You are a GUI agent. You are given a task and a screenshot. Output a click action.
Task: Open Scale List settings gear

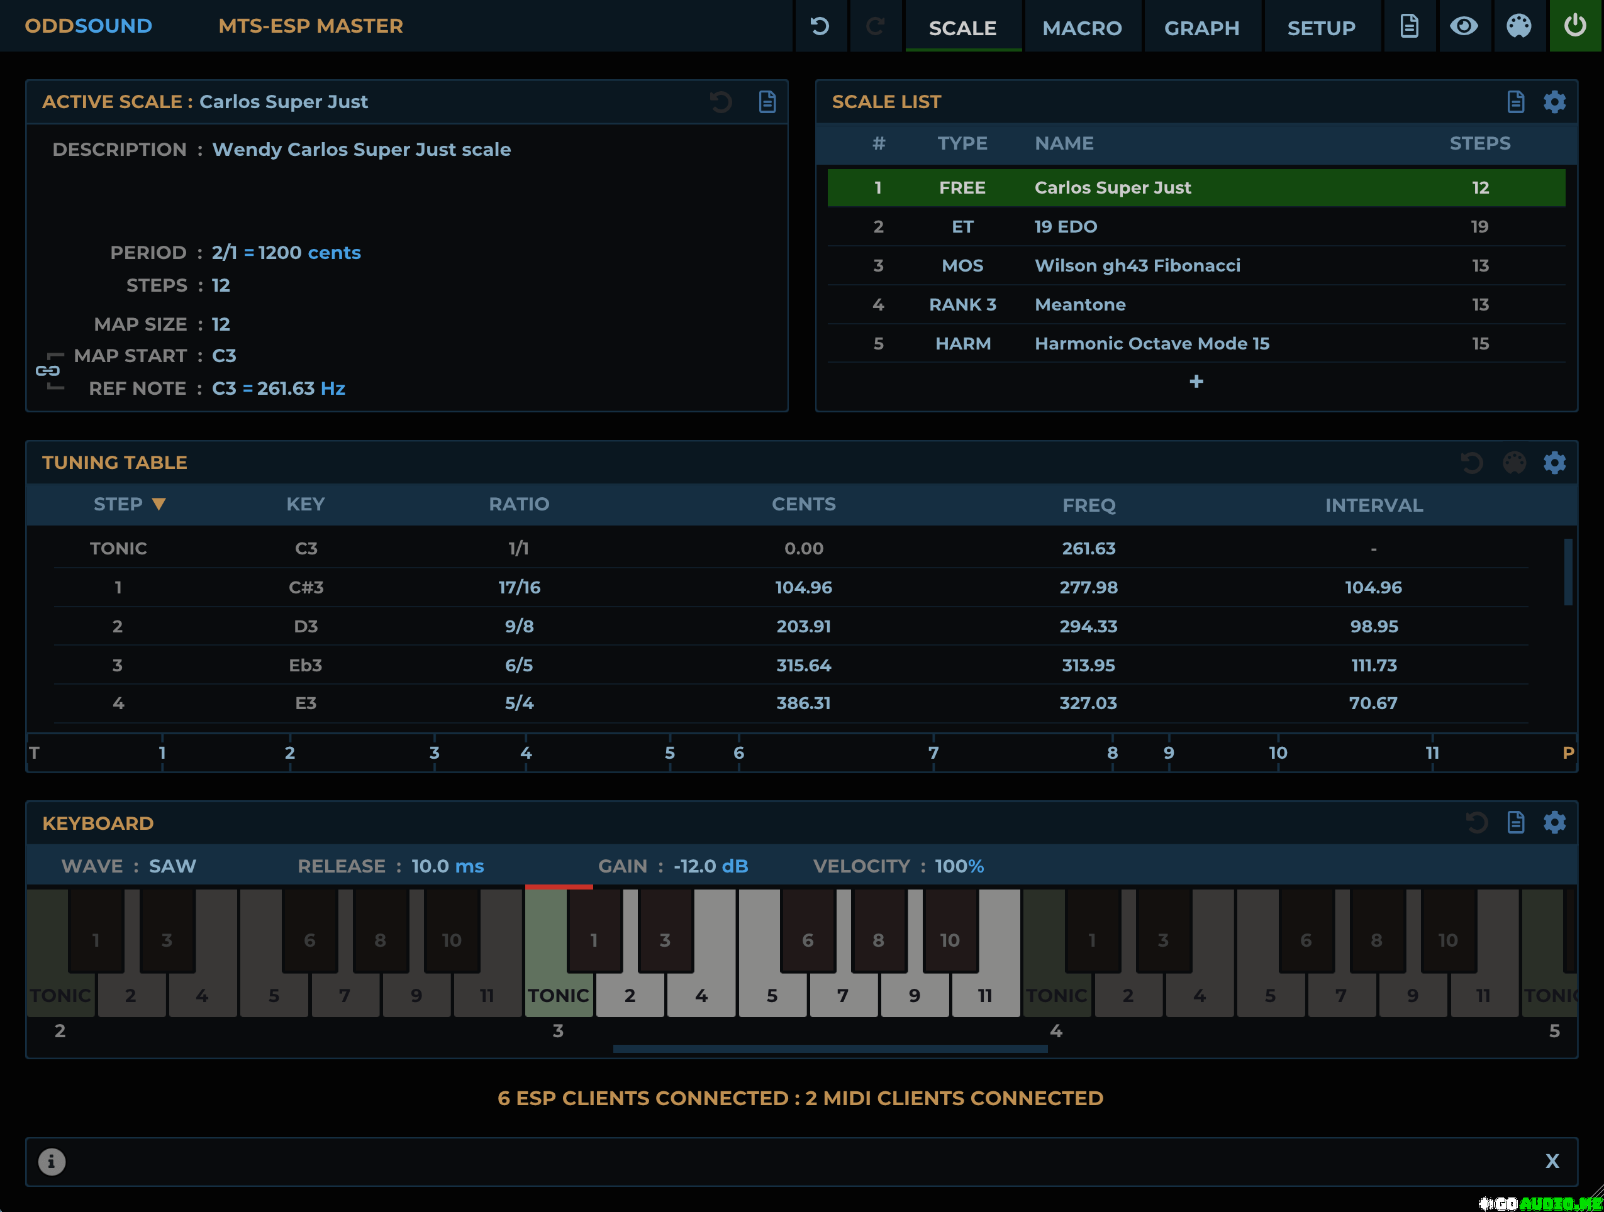click(1554, 101)
